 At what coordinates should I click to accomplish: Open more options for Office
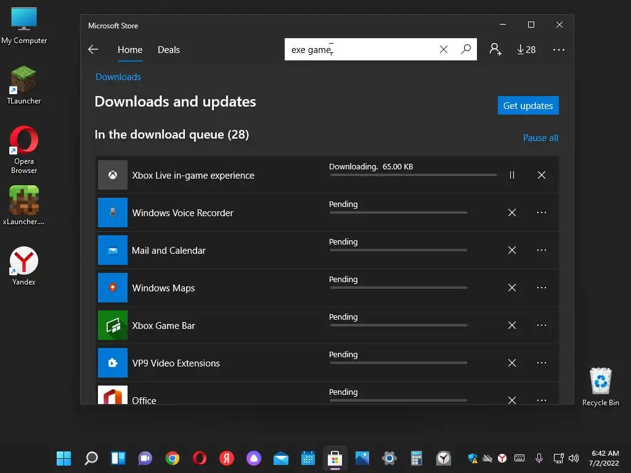click(542, 400)
